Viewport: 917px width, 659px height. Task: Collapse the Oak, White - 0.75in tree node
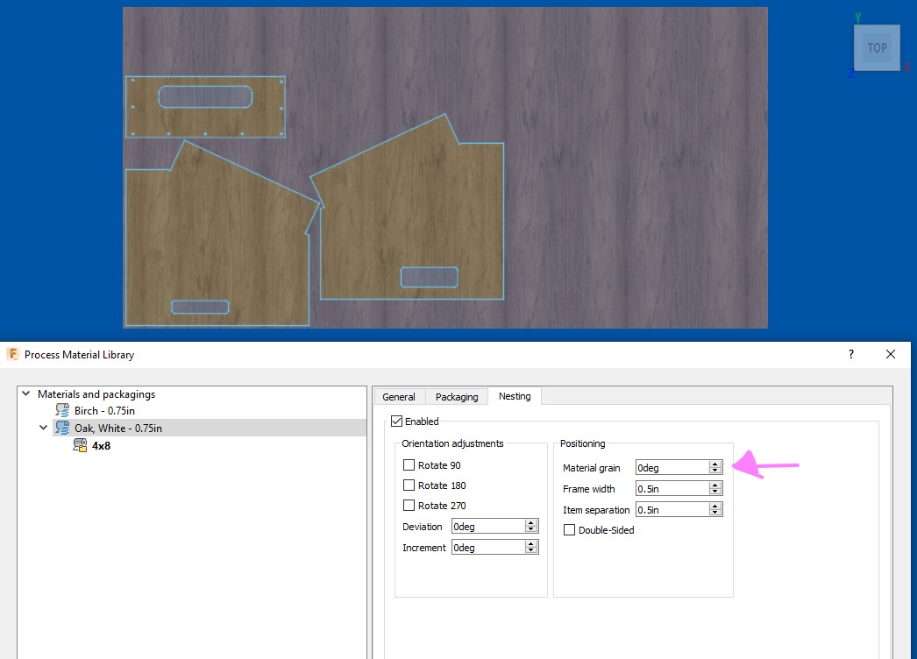click(42, 428)
